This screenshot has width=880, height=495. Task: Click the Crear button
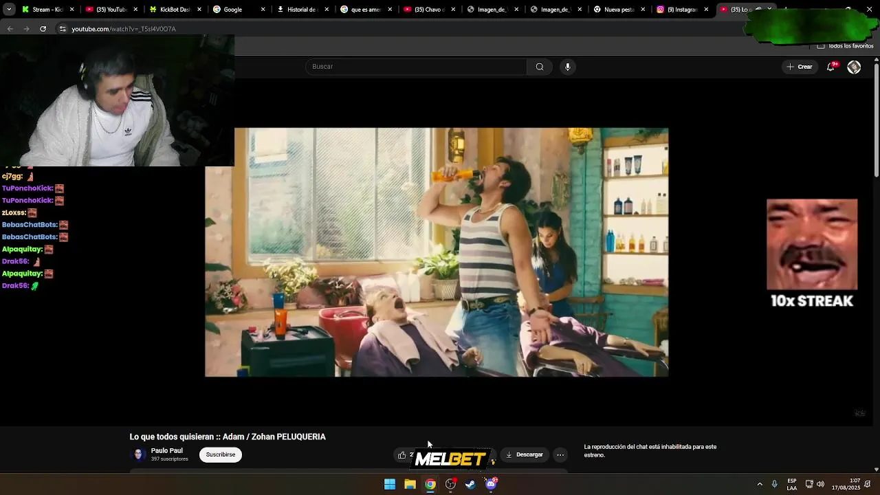click(x=800, y=67)
